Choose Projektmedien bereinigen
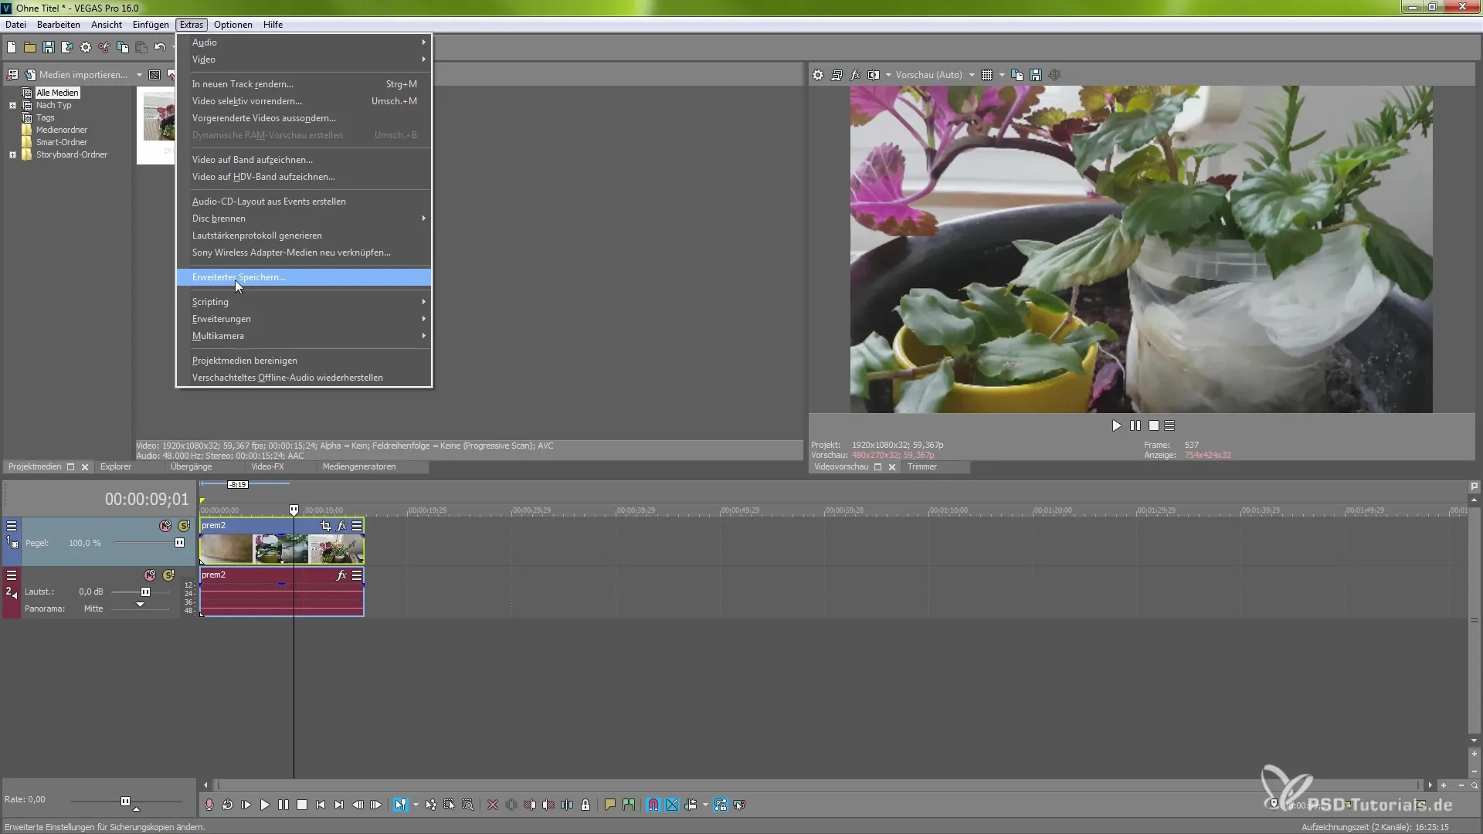This screenshot has height=834, width=1483. 304,361
